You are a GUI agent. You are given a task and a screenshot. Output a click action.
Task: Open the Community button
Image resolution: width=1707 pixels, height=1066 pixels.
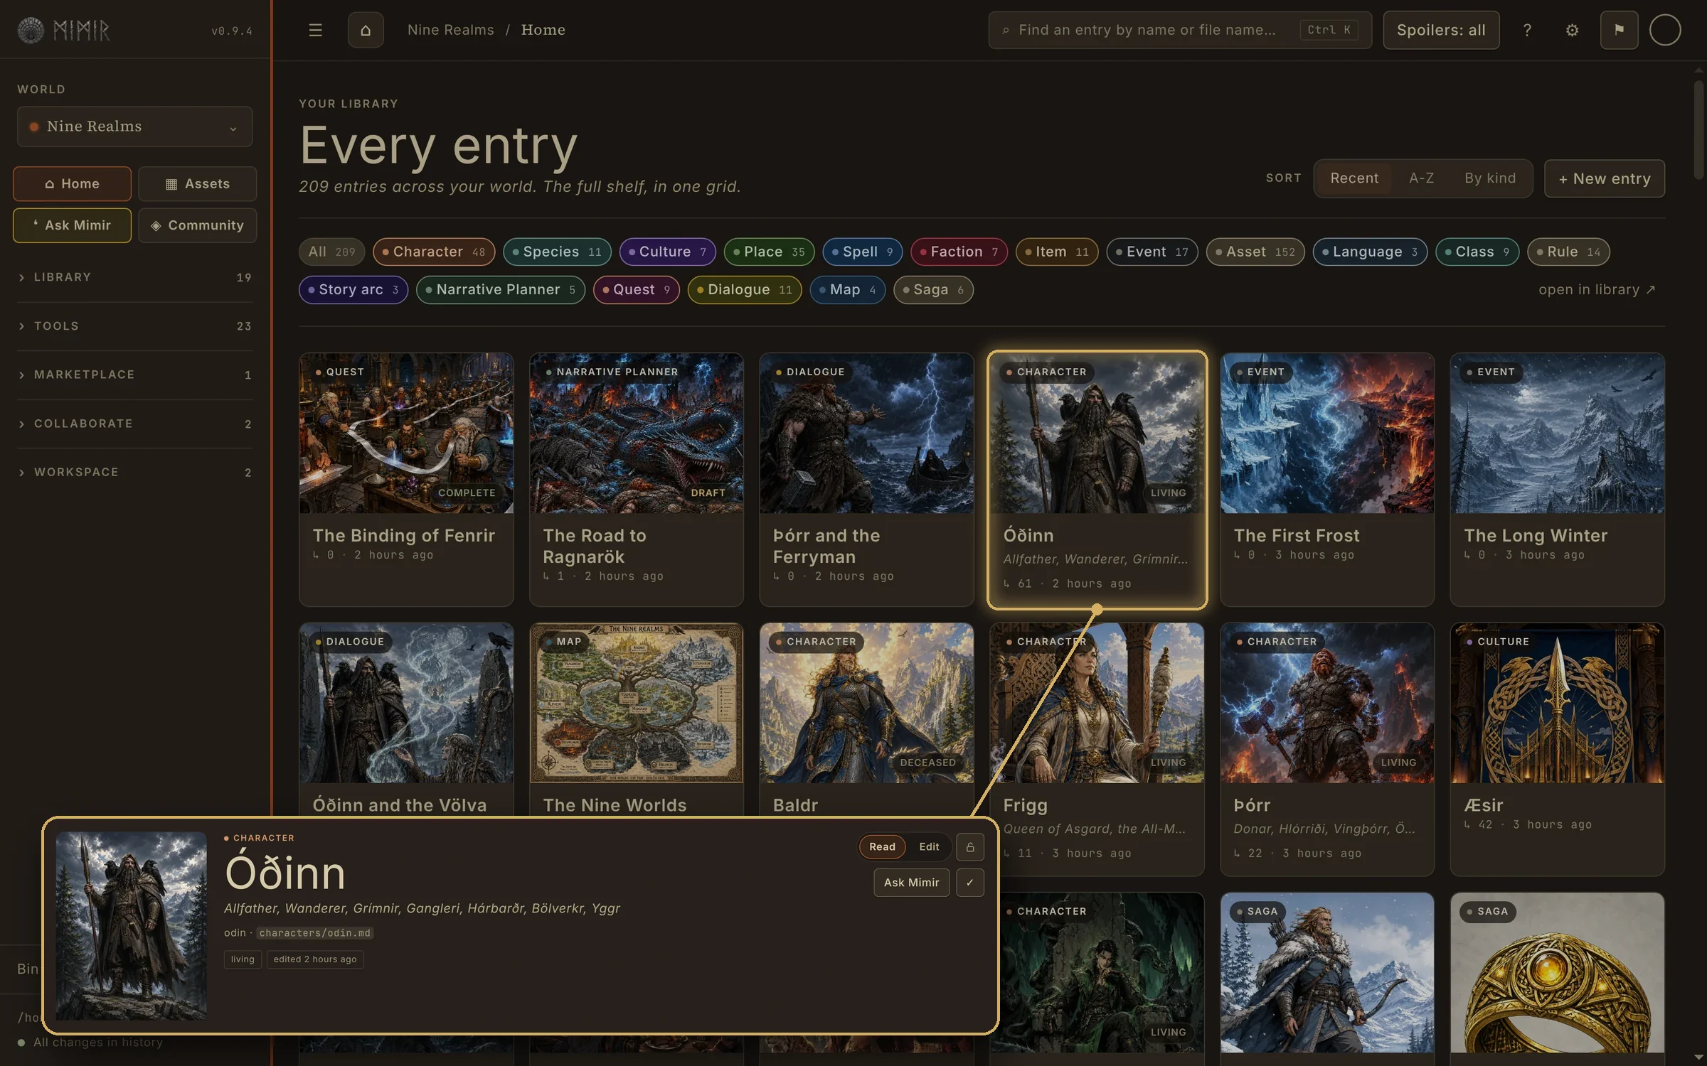198,225
